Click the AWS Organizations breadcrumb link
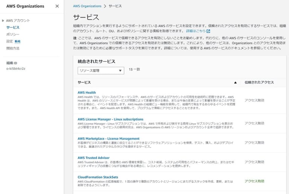The image size is (289, 194). pos(87,6)
